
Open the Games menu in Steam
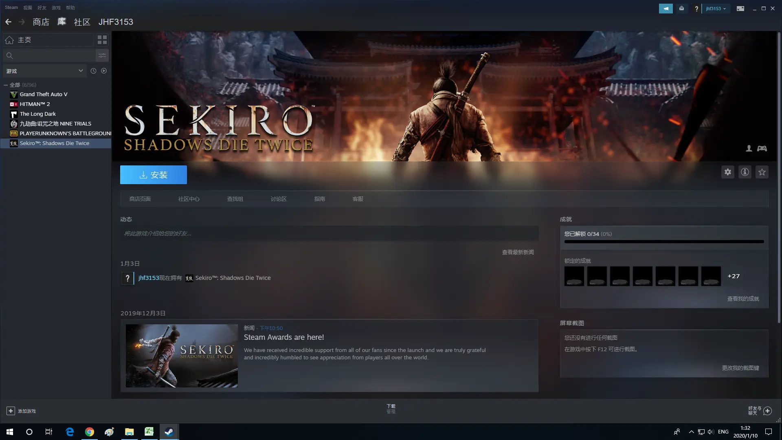pyautogui.click(x=56, y=8)
